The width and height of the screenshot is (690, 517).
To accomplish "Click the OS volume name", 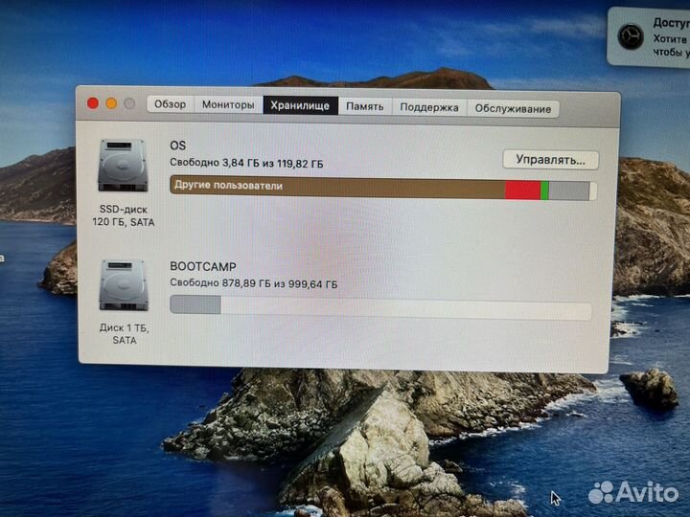I will 178,146.
